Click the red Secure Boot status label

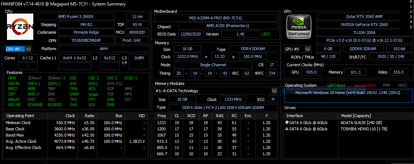[x=365, y=85]
